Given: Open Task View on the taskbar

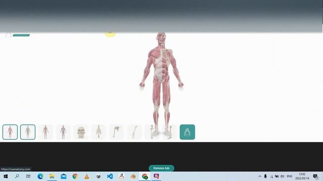Looking at the screenshot, I should coord(28,176).
